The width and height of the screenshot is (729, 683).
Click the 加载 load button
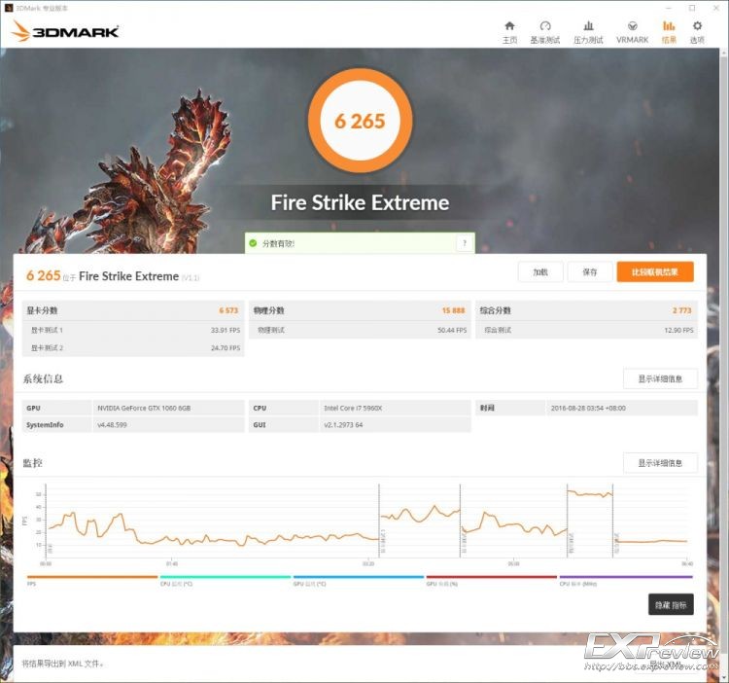(540, 271)
